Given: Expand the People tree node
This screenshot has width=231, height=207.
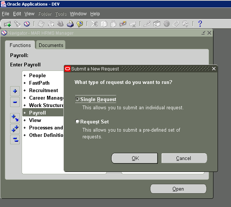Looking at the screenshot, I should pyautogui.click(x=25, y=75).
